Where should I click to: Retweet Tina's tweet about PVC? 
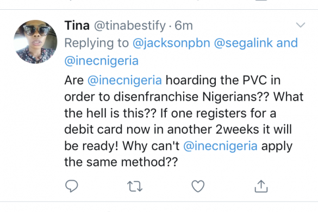(x=135, y=186)
